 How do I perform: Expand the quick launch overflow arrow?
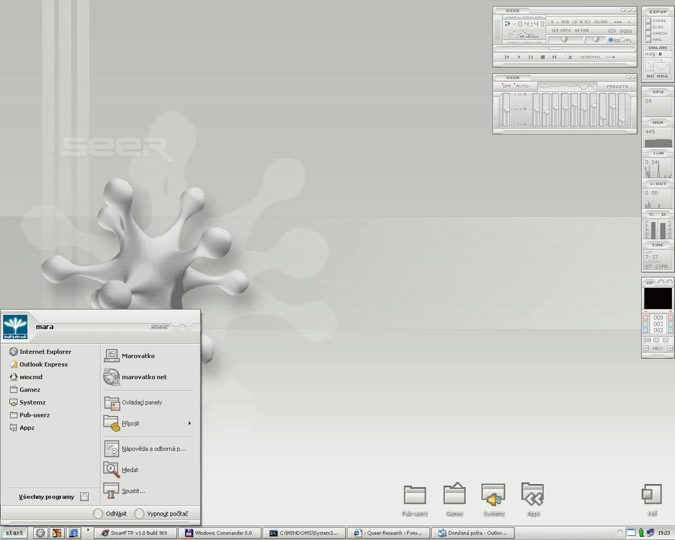[x=88, y=530]
